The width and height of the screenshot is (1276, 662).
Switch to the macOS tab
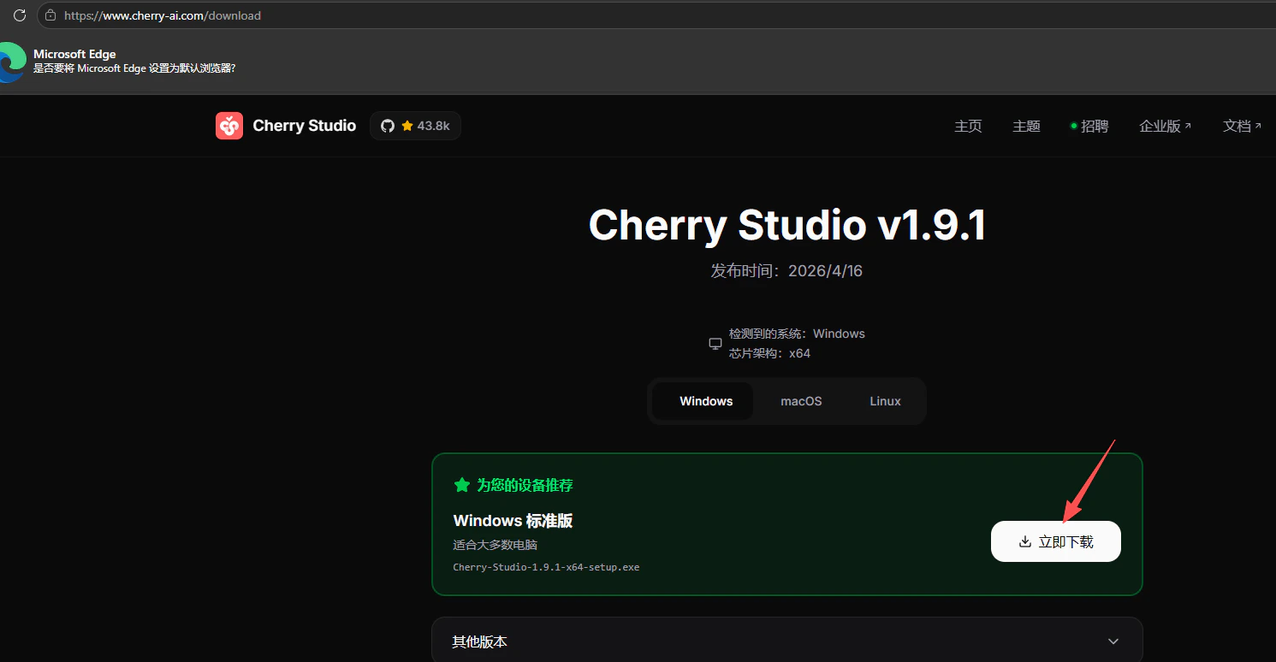801,401
